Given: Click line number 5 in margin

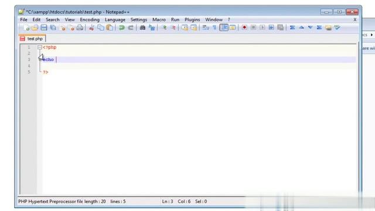Looking at the screenshot, I should (29, 72).
